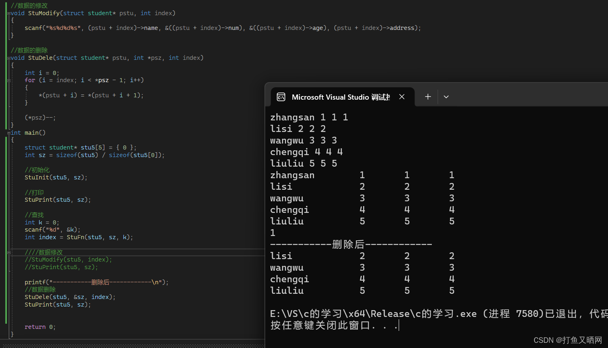Image resolution: width=608 pixels, height=348 pixels.
Task: Click the 'scanf("%d", &k);' line
Action: 53,230
